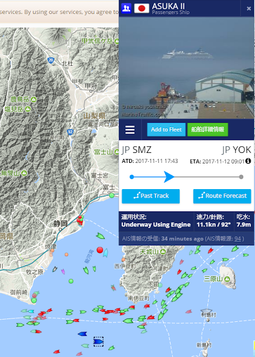255x357 pixels.
Task: Click the passenger ship type icon
Action: coord(126,8)
